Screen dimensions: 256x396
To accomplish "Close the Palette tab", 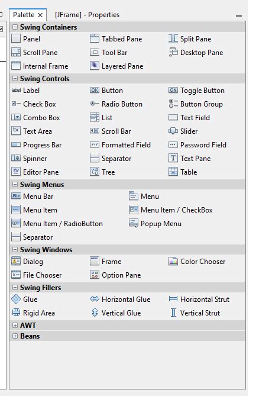I will (x=40, y=15).
